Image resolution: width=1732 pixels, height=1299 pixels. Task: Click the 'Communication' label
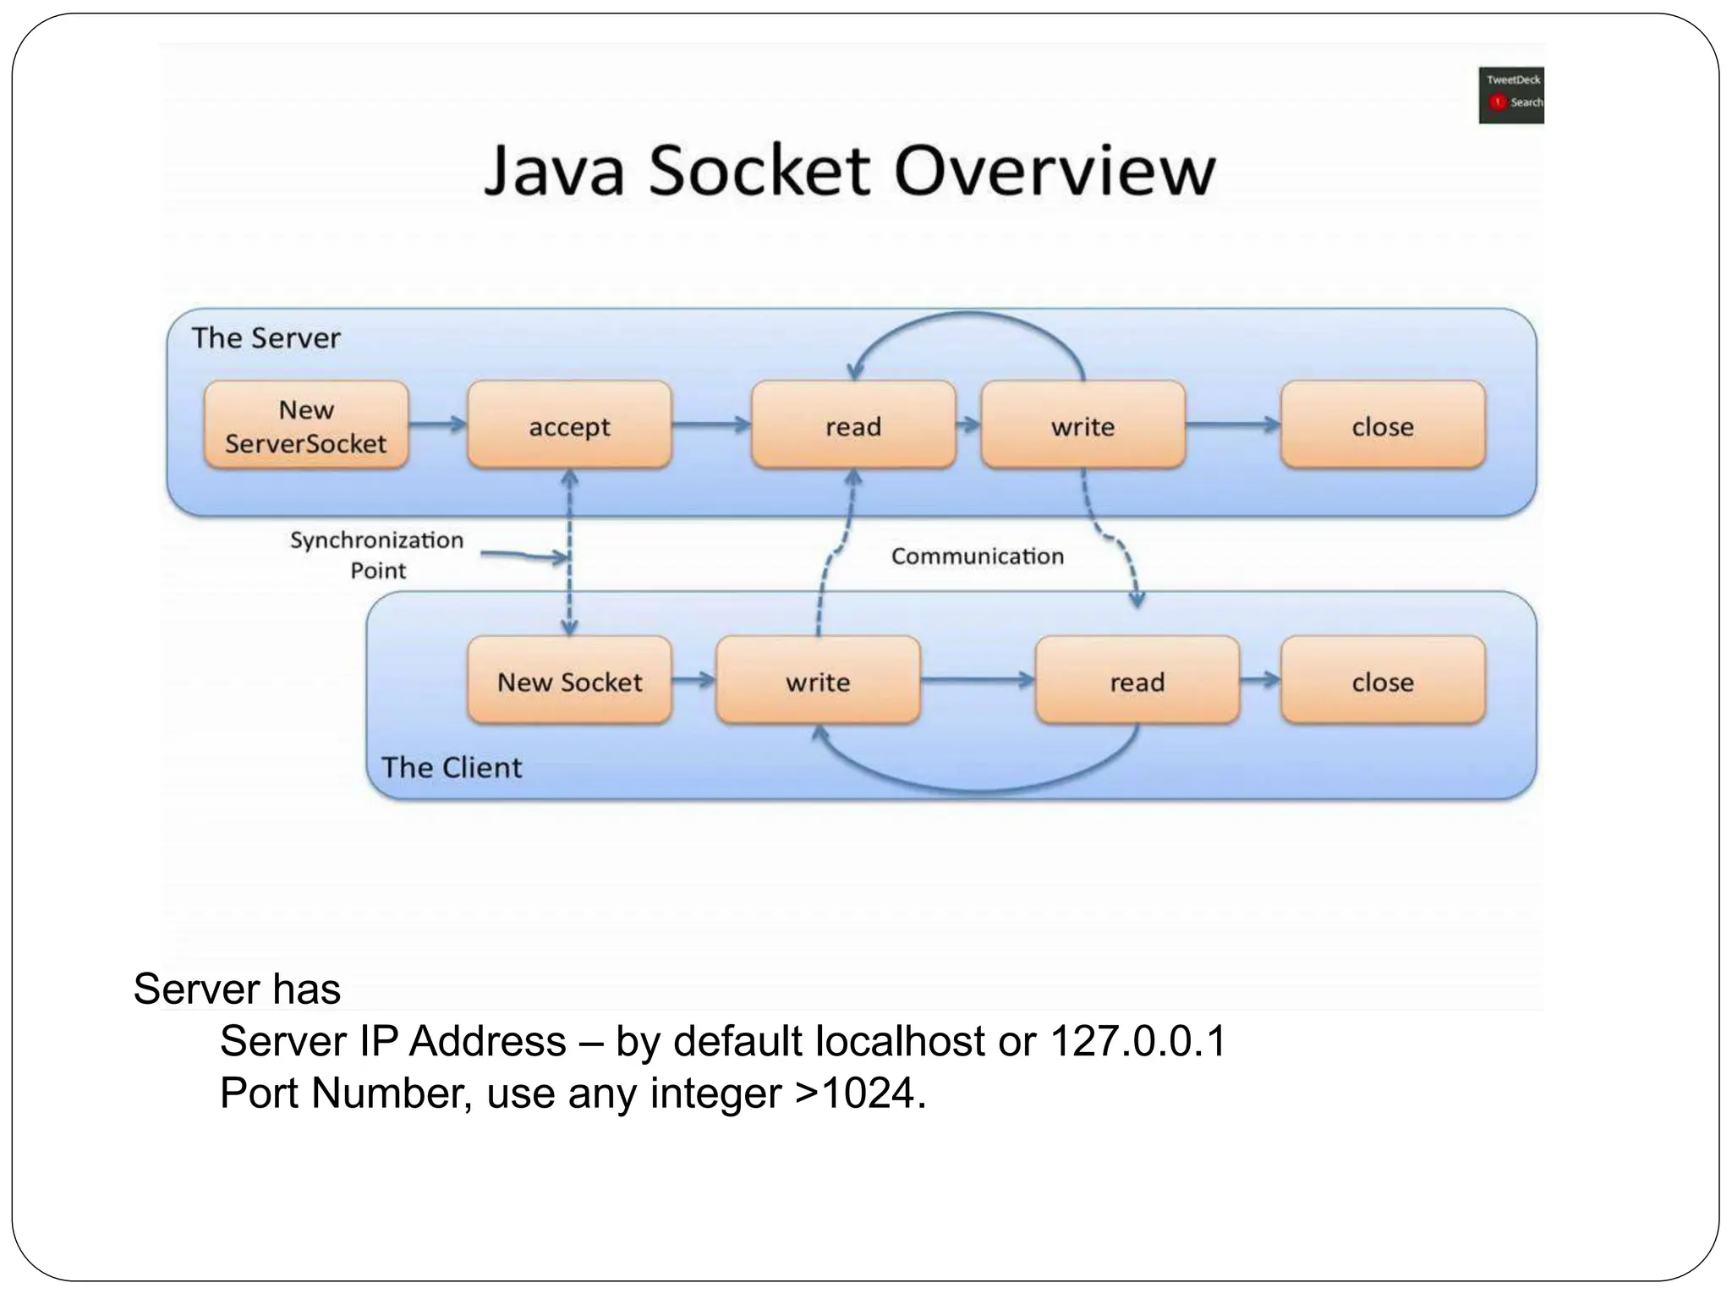point(978,556)
